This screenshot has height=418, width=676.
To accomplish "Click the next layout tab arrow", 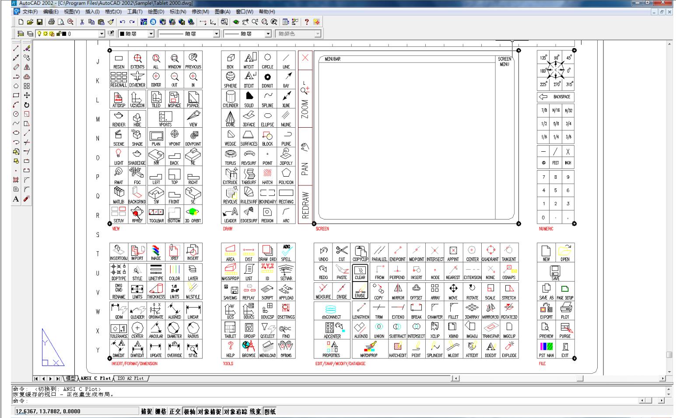I will (51, 378).
